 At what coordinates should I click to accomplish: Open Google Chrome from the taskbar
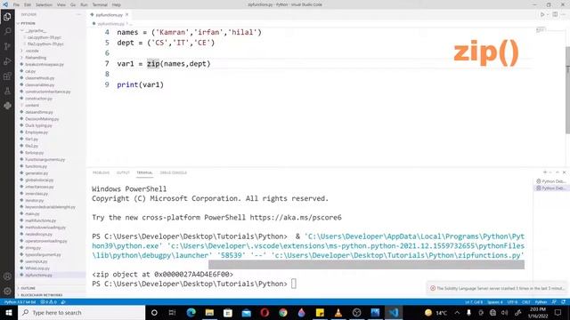click(x=283, y=312)
